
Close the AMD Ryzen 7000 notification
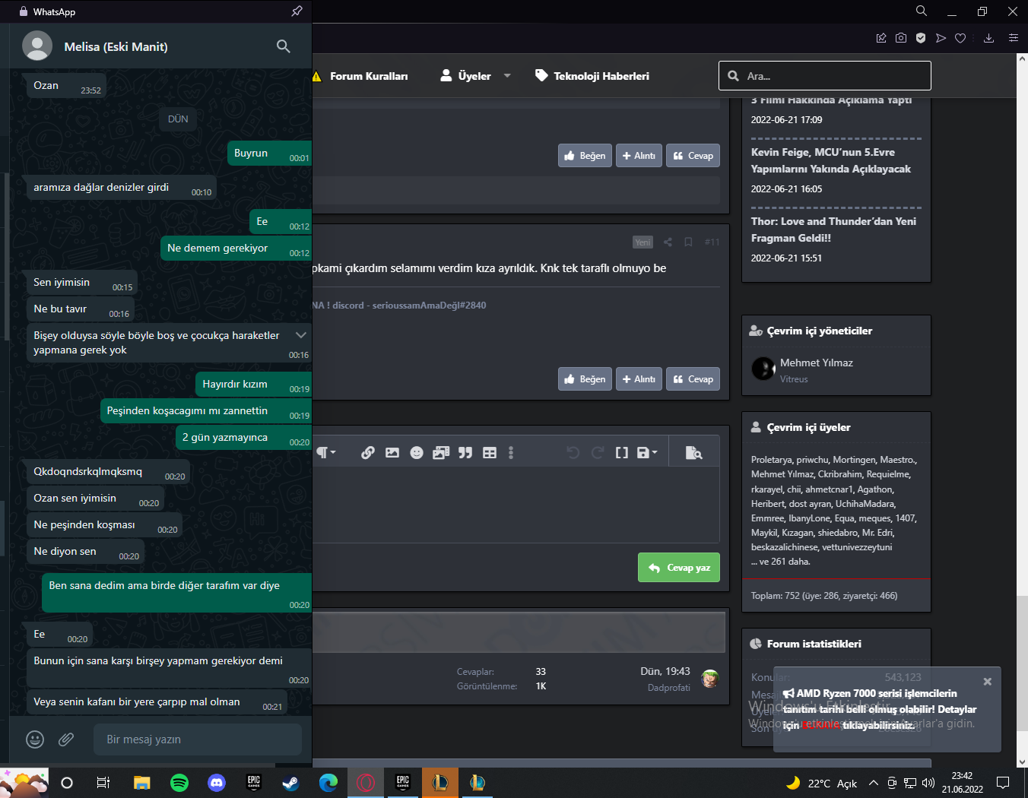tap(988, 682)
